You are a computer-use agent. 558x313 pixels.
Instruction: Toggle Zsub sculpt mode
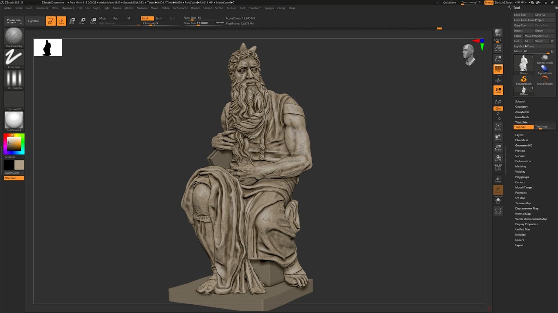[159, 18]
